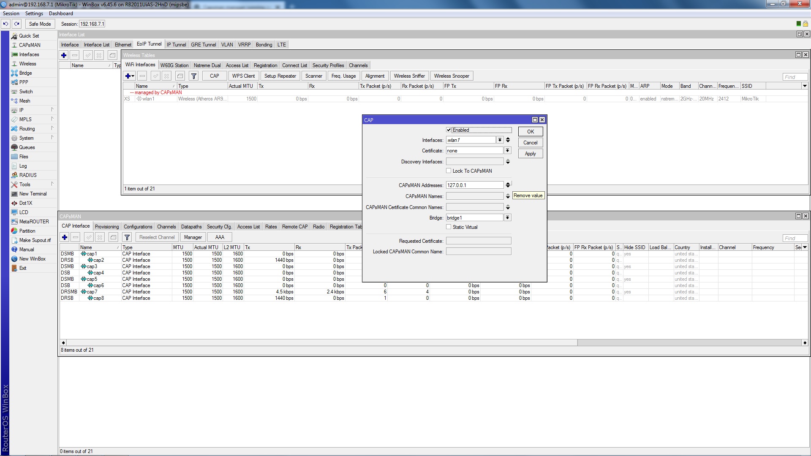Click the Undo arrow icon in toolbar
Image resolution: width=811 pixels, height=456 pixels.
point(5,24)
